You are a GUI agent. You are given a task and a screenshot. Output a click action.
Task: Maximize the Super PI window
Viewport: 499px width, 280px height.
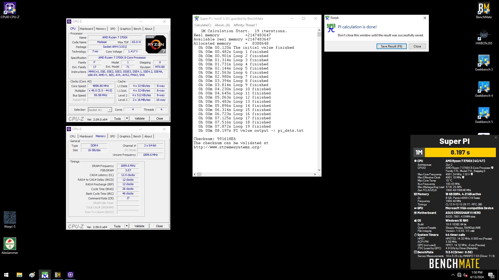click(x=303, y=18)
